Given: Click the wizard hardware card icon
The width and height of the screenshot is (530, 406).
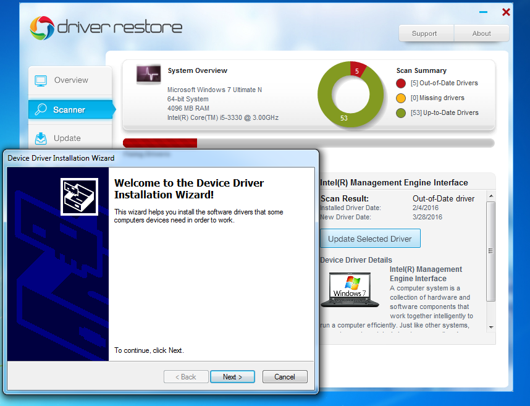Looking at the screenshot, I should 80,197.
